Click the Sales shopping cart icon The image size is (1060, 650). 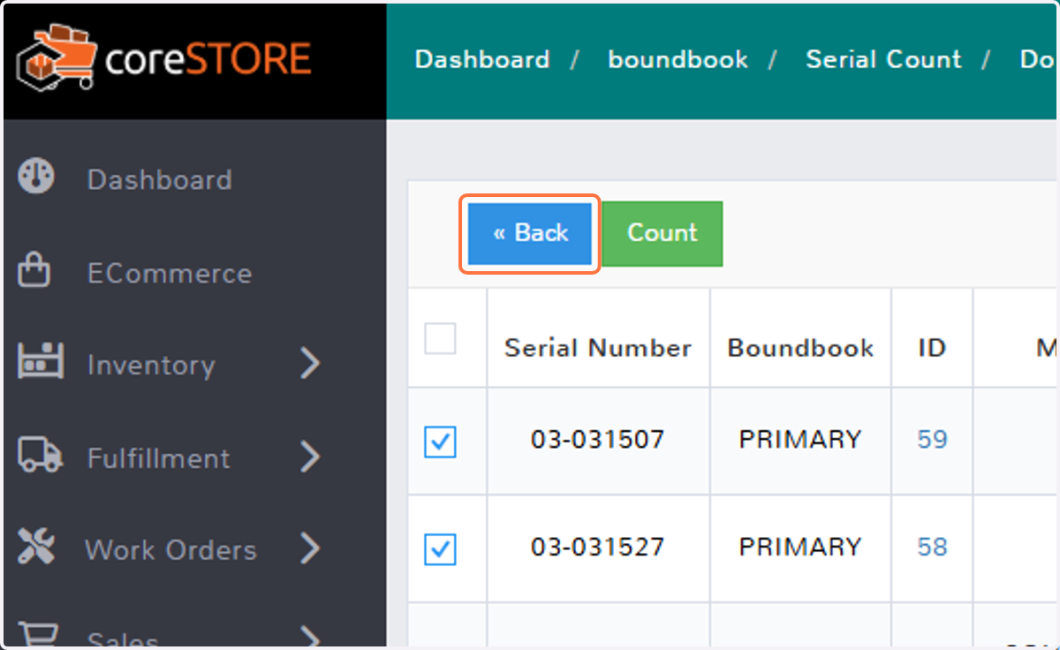[38, 636]
